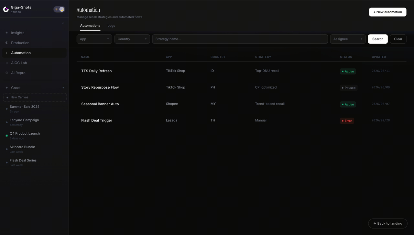Viewport: 414px width, 235px height.
Task: Click the Lazada app cell
Action: click(171, 120)
